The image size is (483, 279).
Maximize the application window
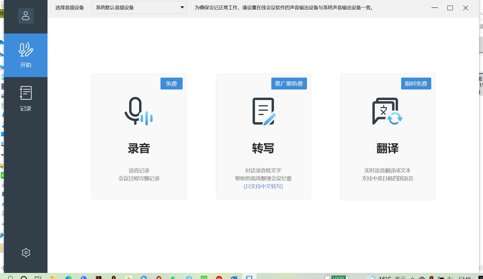coord(450,8)
